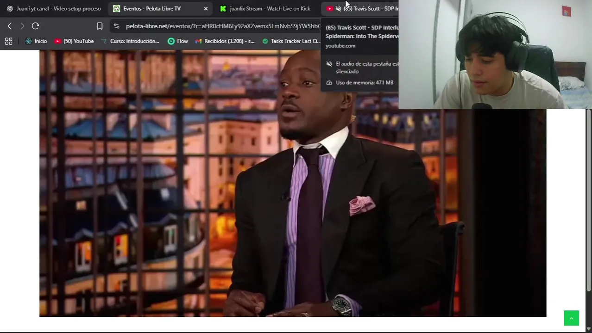Reload the current page
The height and width of the screenshot is (333, 592).
[x=35, y=26]
